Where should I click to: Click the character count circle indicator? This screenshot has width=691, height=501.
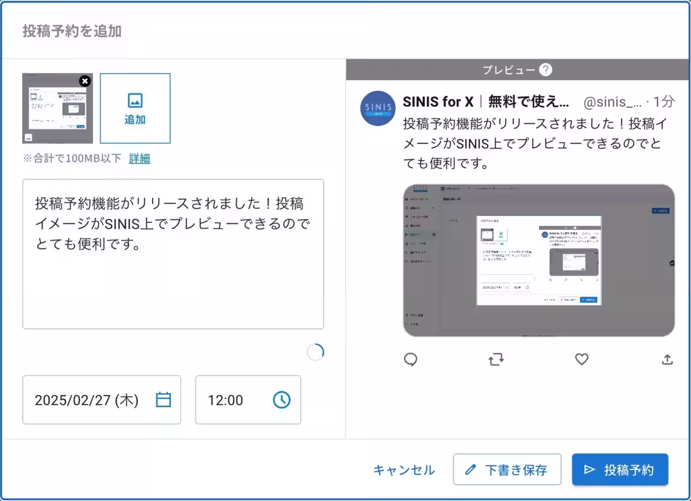315,352
